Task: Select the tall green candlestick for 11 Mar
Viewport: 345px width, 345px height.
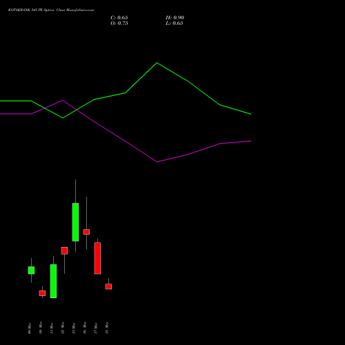Action: click(53, 281)
